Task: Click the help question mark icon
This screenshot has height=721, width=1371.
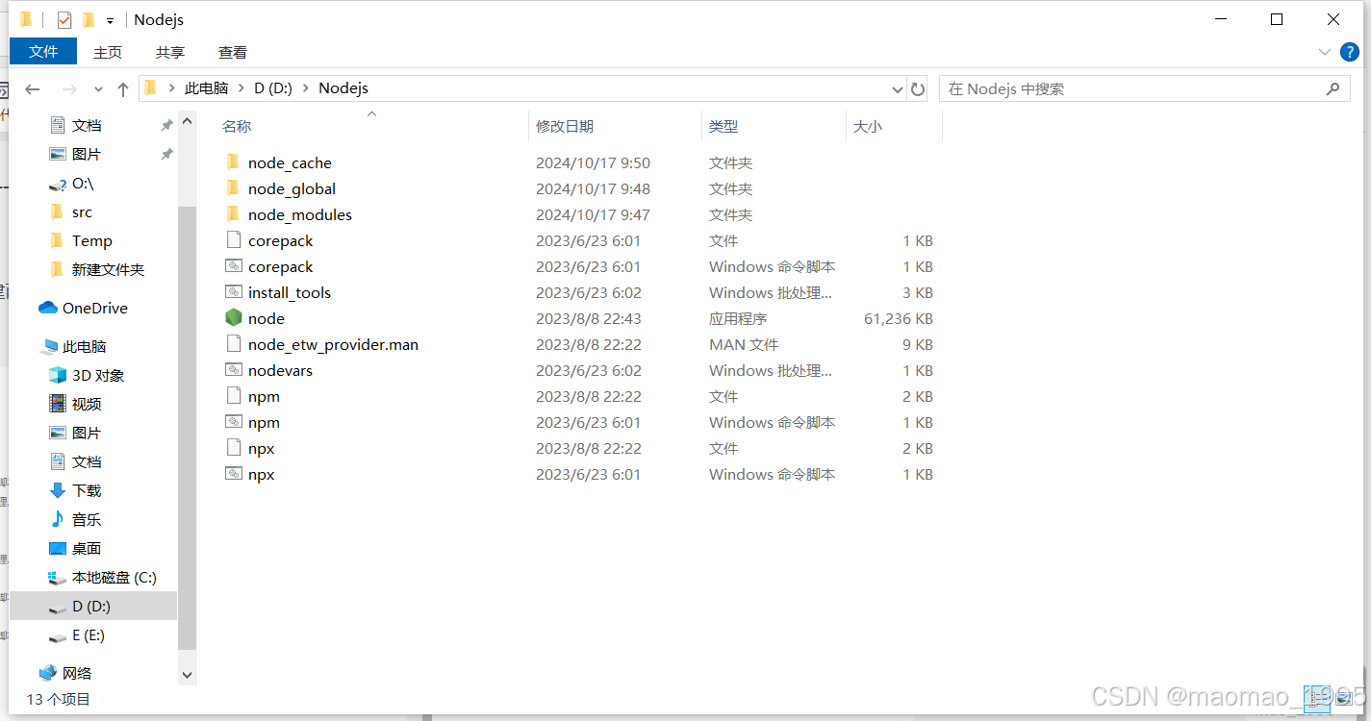Action: 1349,52
